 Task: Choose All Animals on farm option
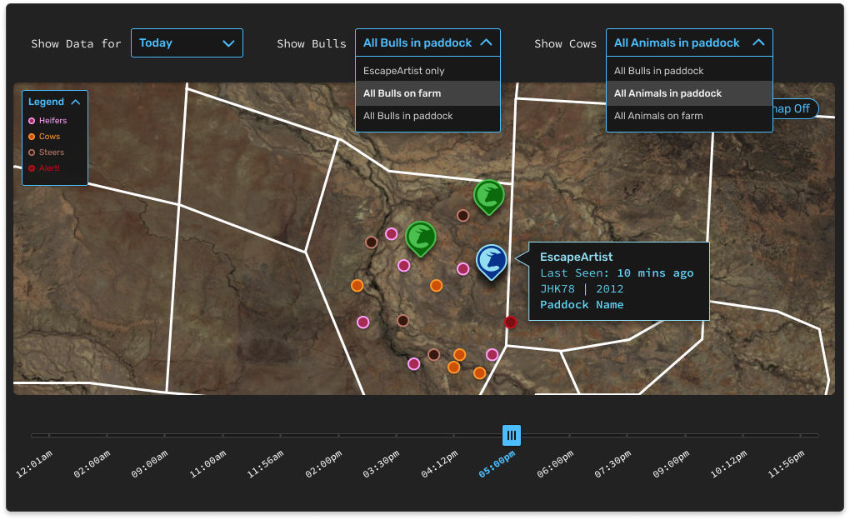point(689,116)
